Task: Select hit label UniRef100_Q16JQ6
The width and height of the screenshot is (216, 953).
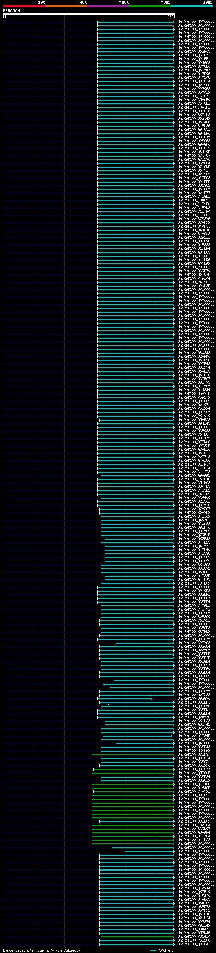Action: [194, 784]
